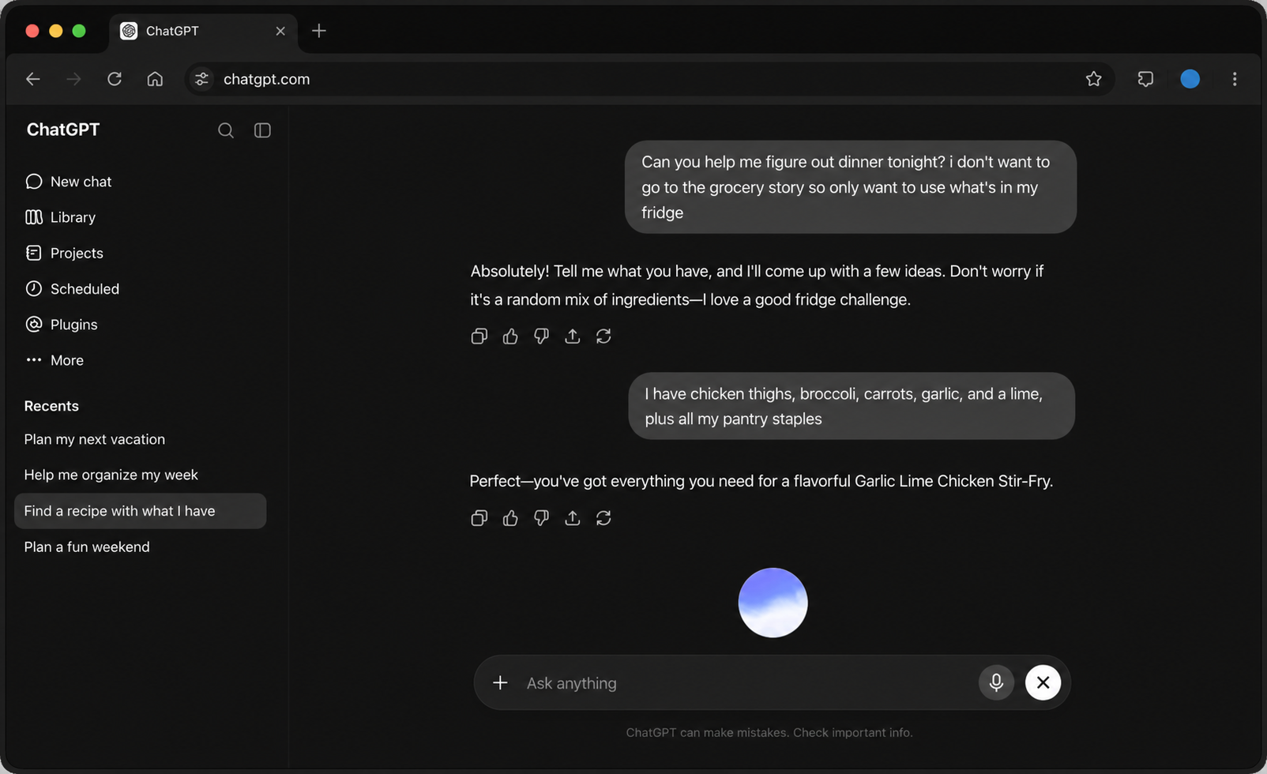
Task: Go forward in browser history
Action: (x=73, y=79)
